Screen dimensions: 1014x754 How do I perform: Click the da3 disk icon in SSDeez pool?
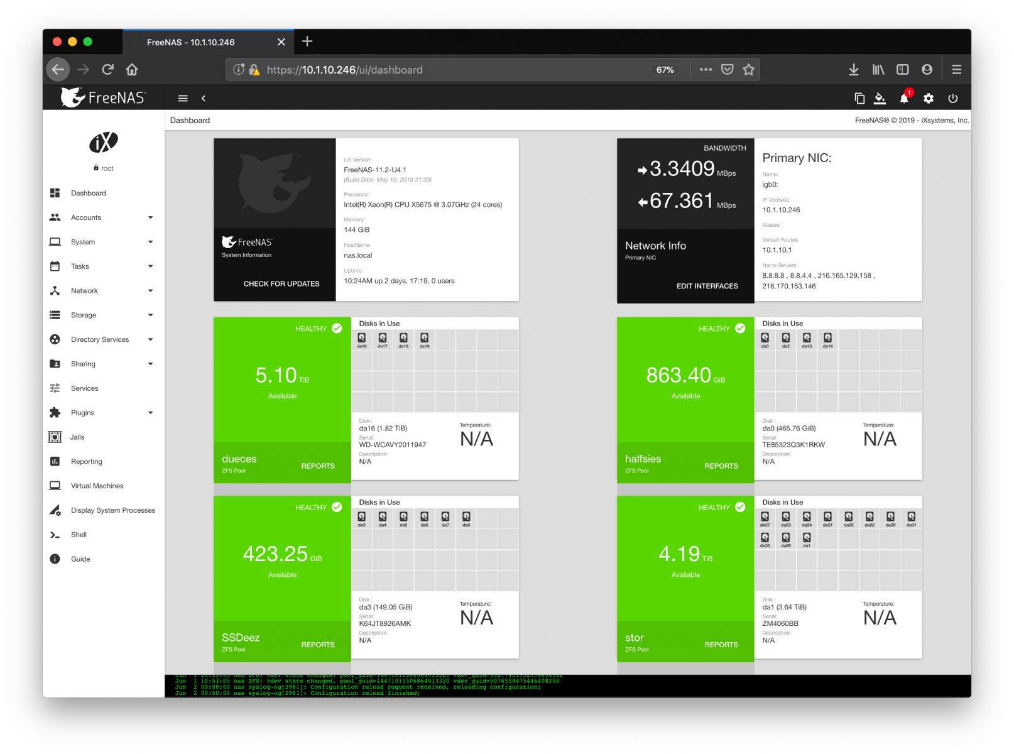362,518
